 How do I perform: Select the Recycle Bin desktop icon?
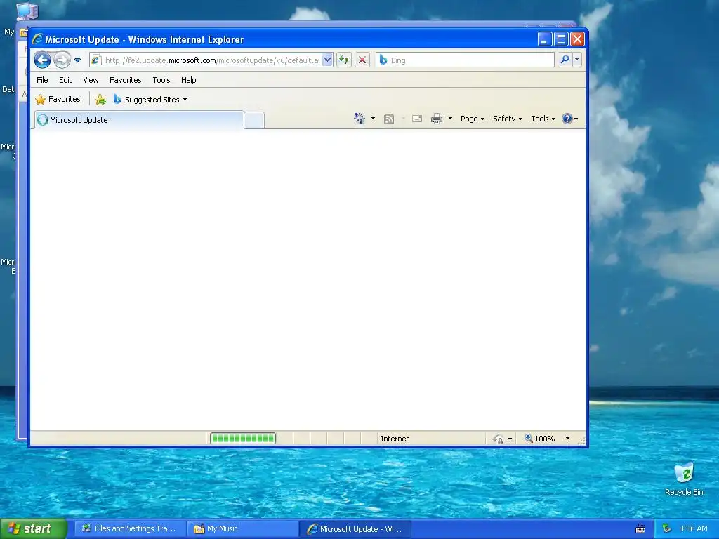(684, 479)
